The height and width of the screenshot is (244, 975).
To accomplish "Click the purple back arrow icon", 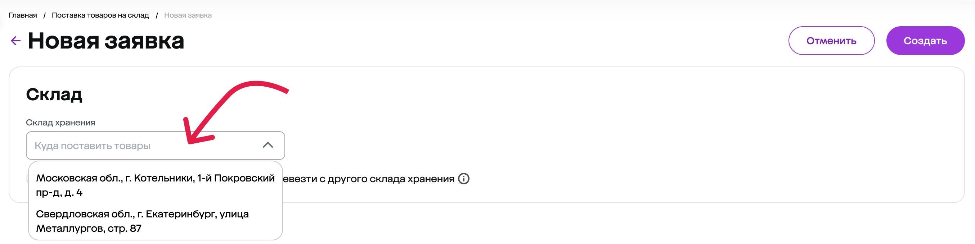I will coord(15,41).
